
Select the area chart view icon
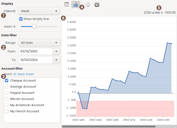tap(76, 5)
